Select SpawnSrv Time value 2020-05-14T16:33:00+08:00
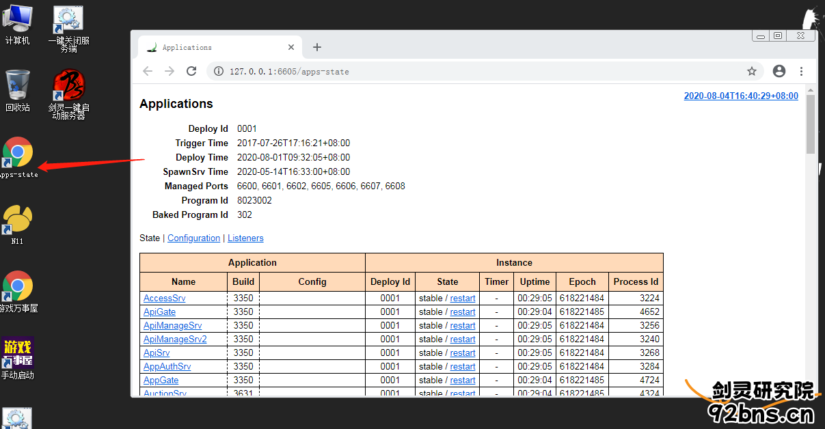The width and height of the screenshot is (825, 429). tap(293, 172)
